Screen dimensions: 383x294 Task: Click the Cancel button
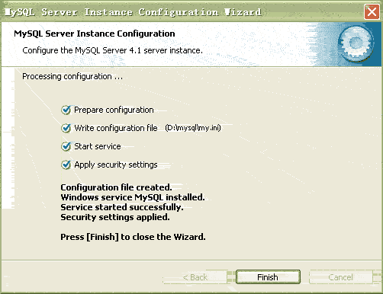point(340,277)
